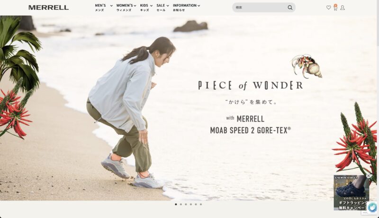
Task: Jump to the last carousel slide dot
Action: (x=201, y=204)
